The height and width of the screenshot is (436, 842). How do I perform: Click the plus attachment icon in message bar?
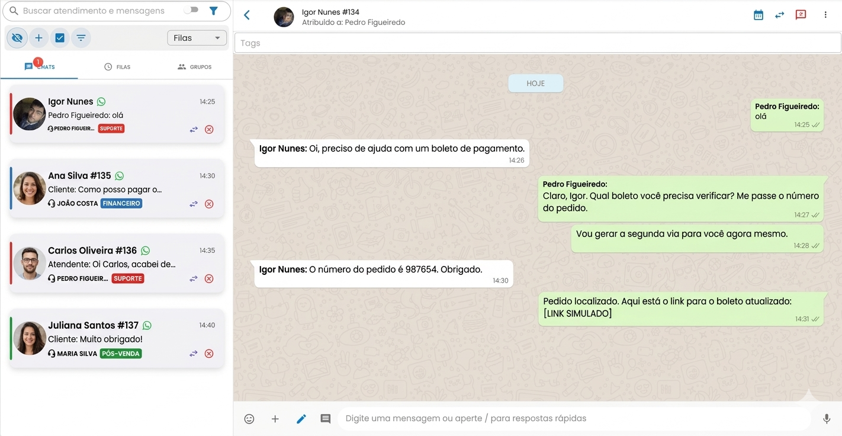pyautogui.click(x=275, y=419)
